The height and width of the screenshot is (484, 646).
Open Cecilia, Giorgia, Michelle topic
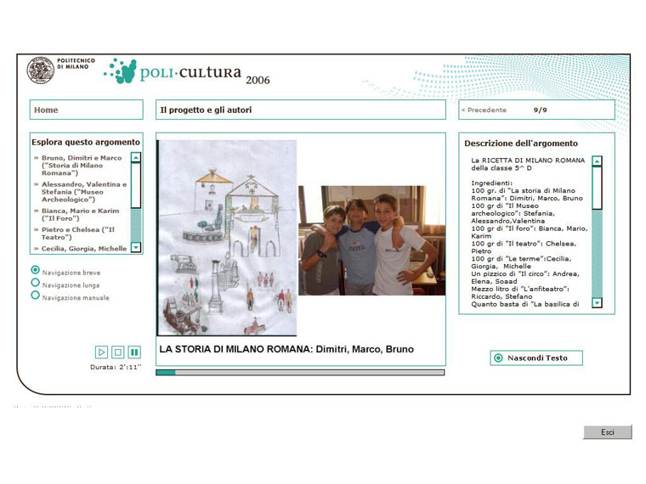click(x=84, y=249)
